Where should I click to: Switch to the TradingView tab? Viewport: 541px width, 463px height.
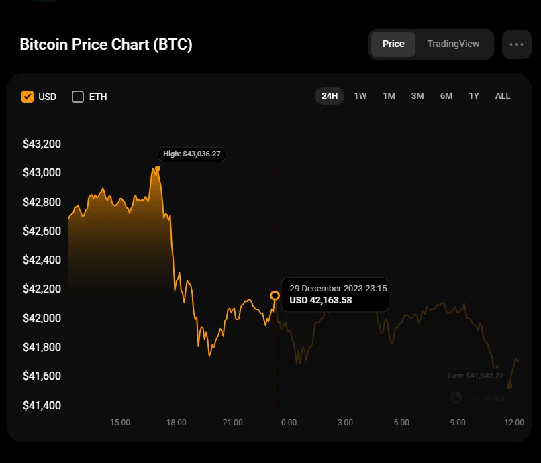click(x=453, y=44)
